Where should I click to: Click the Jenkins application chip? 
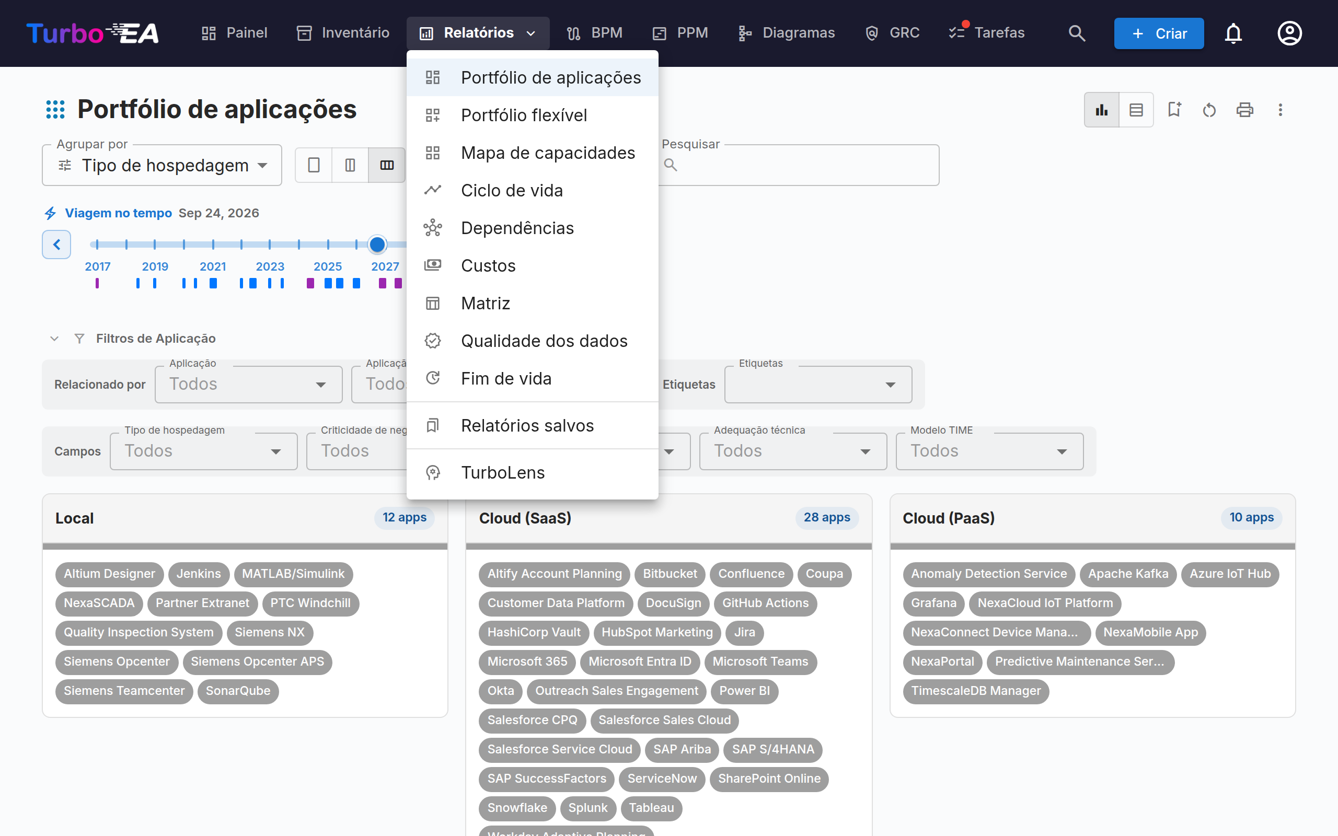tap(199, 574)
